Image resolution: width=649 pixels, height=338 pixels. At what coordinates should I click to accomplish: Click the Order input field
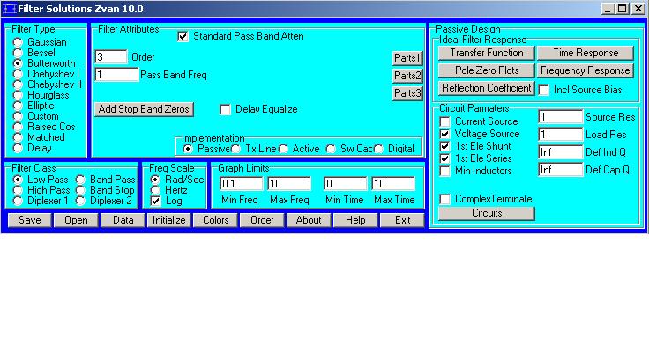[111, 56]
